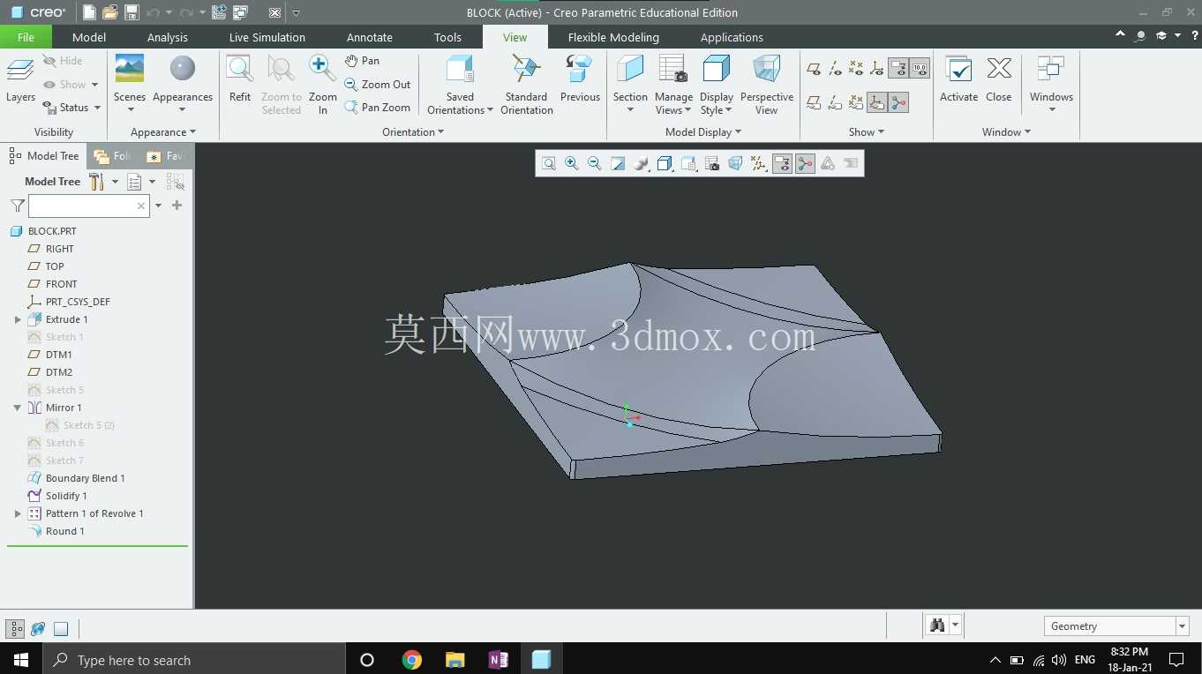1202x674 pixels.
Task: Click the Previous view button
Action: (x=580, y=79)
